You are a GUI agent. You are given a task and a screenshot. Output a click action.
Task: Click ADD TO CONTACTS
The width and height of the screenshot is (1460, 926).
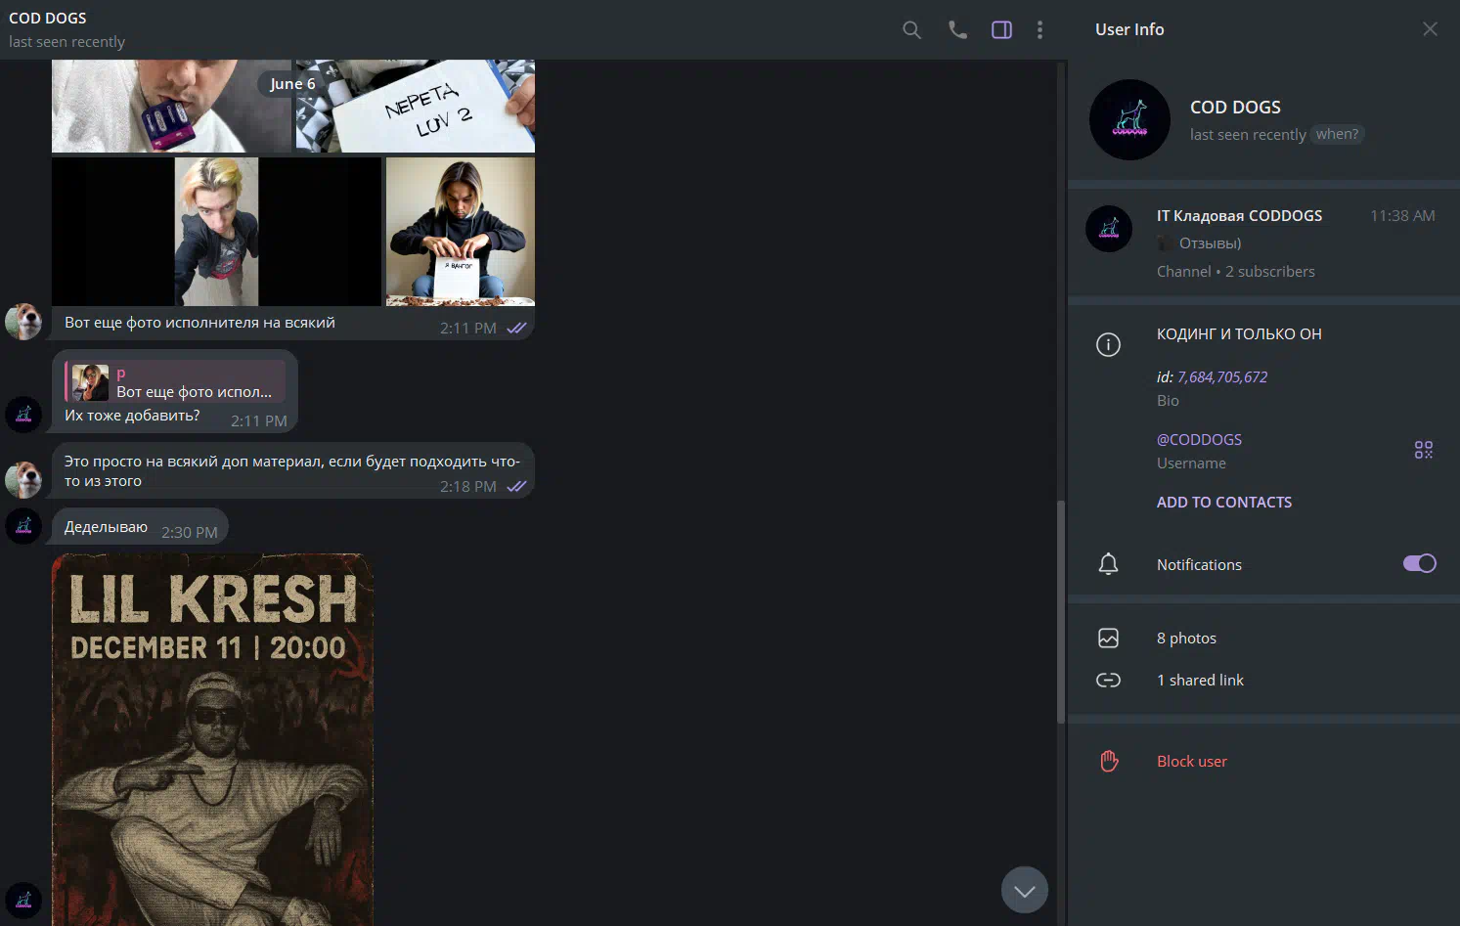pyautogui.click(x=1224, y=502)
